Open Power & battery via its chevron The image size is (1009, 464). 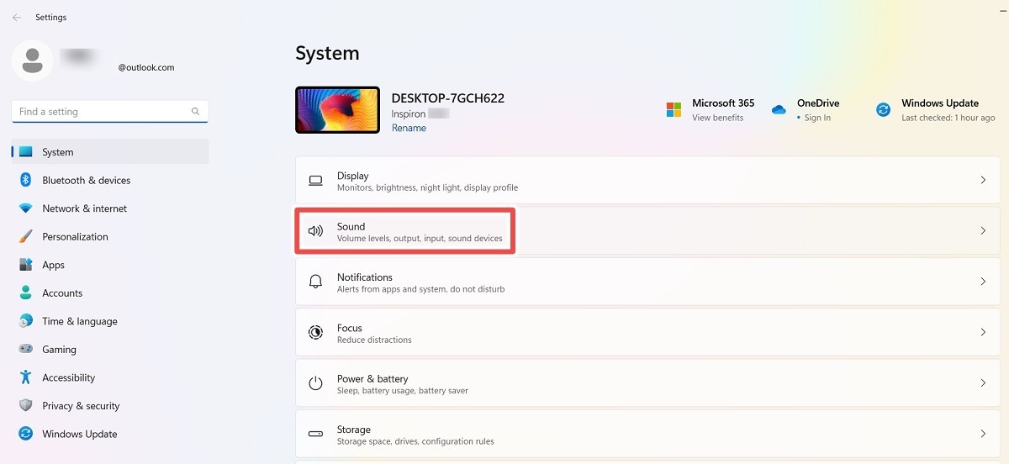point(983,382)
